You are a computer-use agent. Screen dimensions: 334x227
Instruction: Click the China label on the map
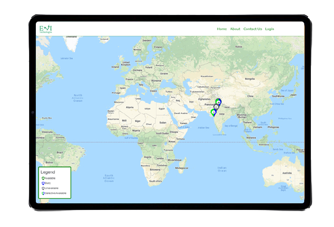pyautogui.click(x=249, y=96)
